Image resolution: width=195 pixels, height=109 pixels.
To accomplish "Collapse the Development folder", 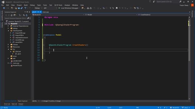I will tap(8, 31).
